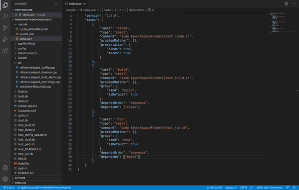Open host_clean.sh file
The width and height of the screenshot is (299, 190).
(26, 130)
